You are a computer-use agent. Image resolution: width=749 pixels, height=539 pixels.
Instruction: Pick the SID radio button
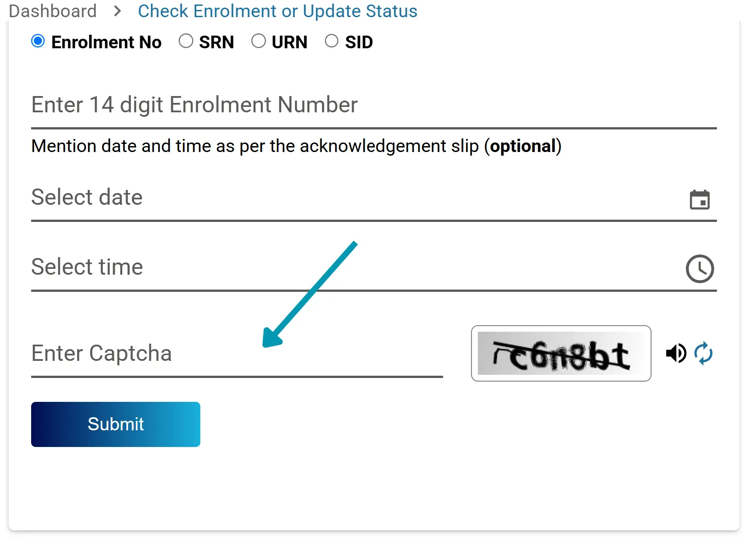point(332,41)
